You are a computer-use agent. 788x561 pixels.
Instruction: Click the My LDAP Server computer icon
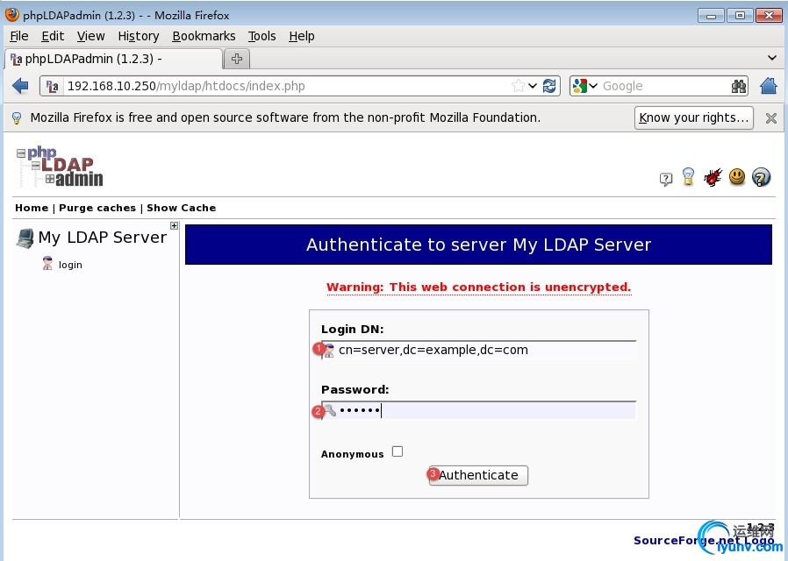[25, 238]
